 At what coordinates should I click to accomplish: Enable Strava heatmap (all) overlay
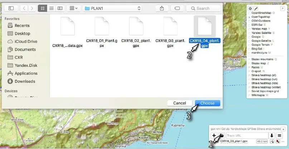pyautogui.click(x=262, y=75)
